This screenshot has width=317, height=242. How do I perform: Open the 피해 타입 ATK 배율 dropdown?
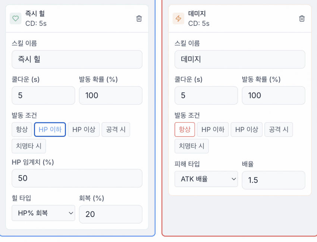pos(206,179)
